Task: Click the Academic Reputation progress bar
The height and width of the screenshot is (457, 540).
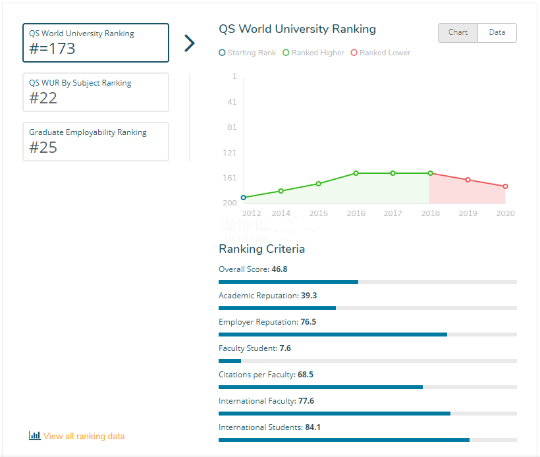Action: (368, 308)
